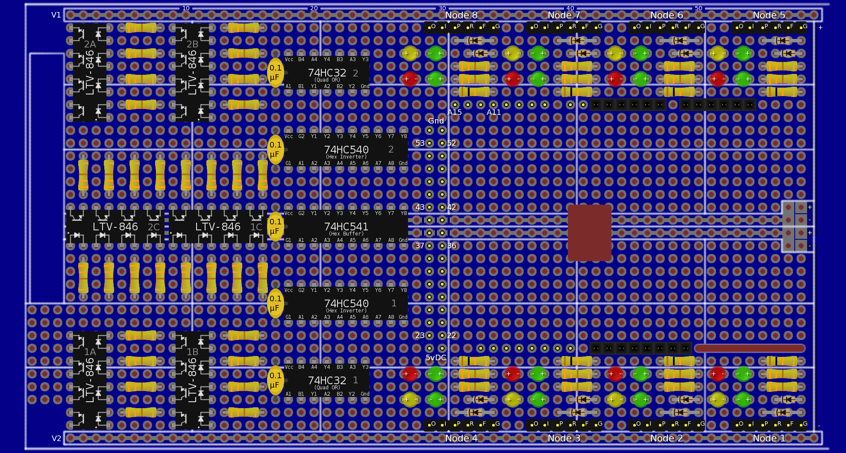Select the 74HC32 chip numbered 2
The image size is (846, 453).
(x=327, y=73)
